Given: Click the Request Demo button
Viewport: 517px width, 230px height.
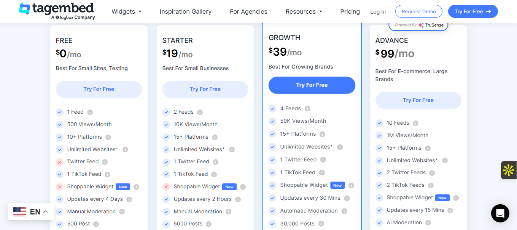Looking at the screenshot, I should 418,12.
